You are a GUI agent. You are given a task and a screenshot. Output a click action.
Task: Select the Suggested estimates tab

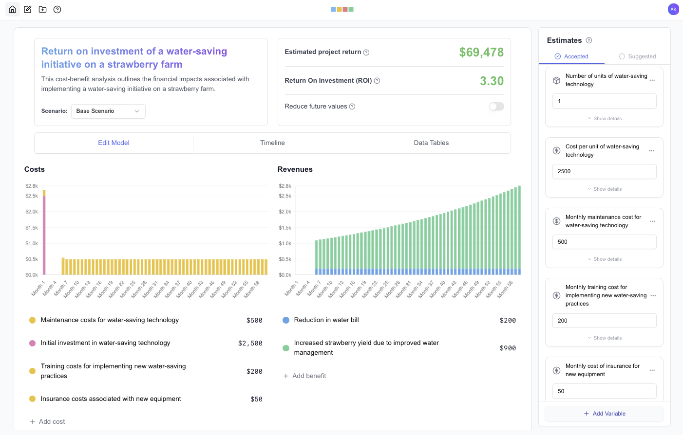click(x=637, y=56)
